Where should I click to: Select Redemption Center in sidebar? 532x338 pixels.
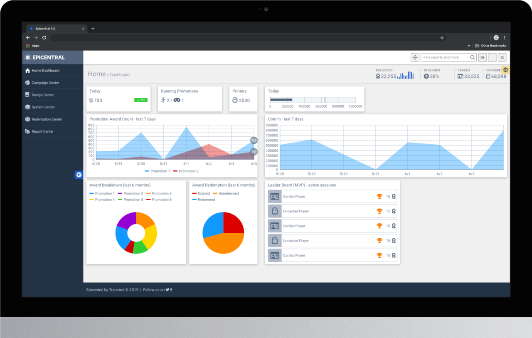coord(47,119)
